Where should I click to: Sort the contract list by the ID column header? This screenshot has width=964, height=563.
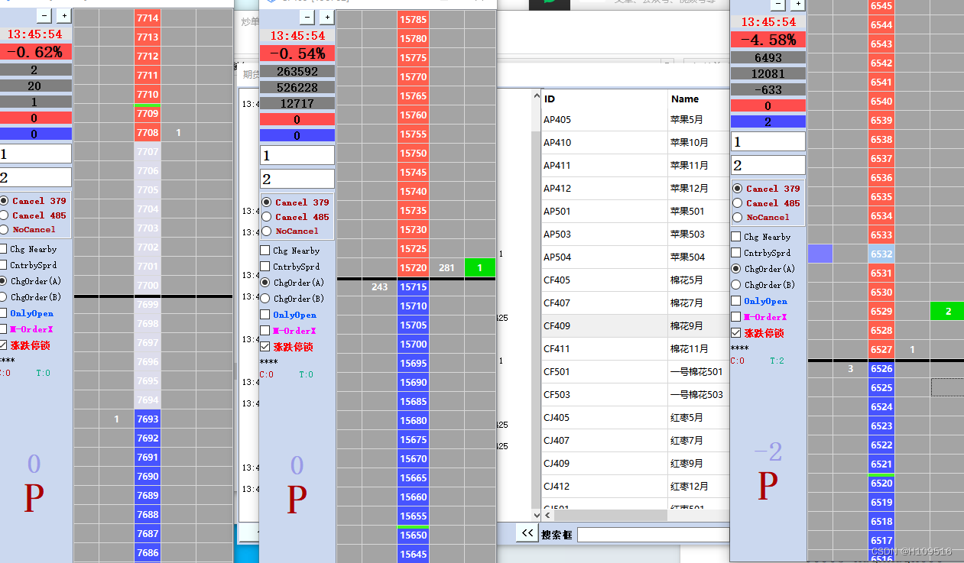pos(550,99)
